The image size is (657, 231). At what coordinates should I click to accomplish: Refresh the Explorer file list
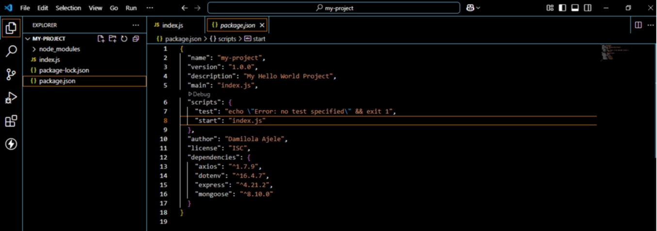click(x=124, y=39)
